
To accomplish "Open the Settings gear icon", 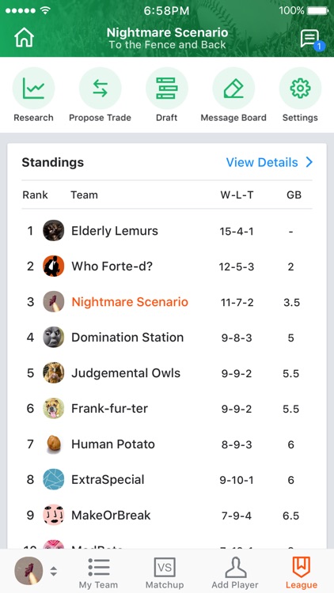I will coord(300,88).
